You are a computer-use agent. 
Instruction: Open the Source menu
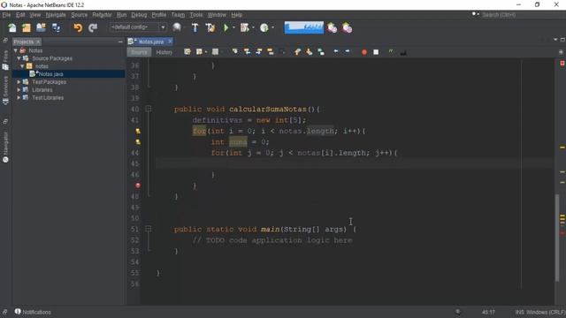(x=79, y=15)
